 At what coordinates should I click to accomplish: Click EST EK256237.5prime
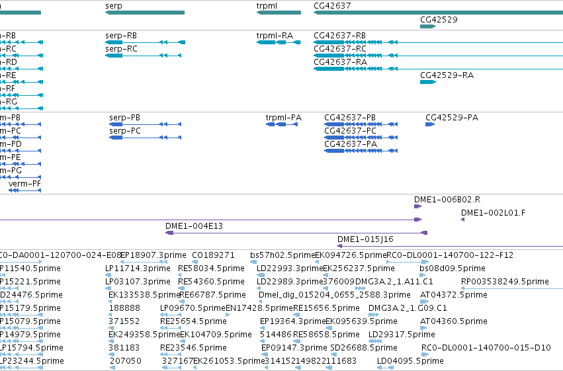tap(326, 275)
